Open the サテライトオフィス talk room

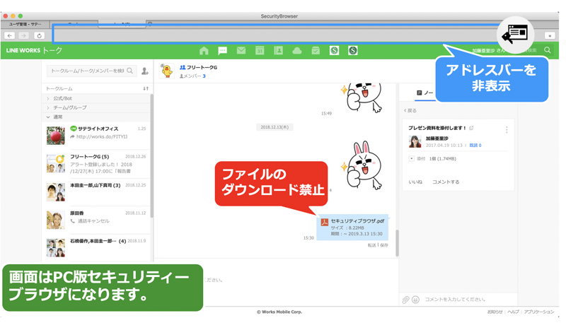point(96,136)
